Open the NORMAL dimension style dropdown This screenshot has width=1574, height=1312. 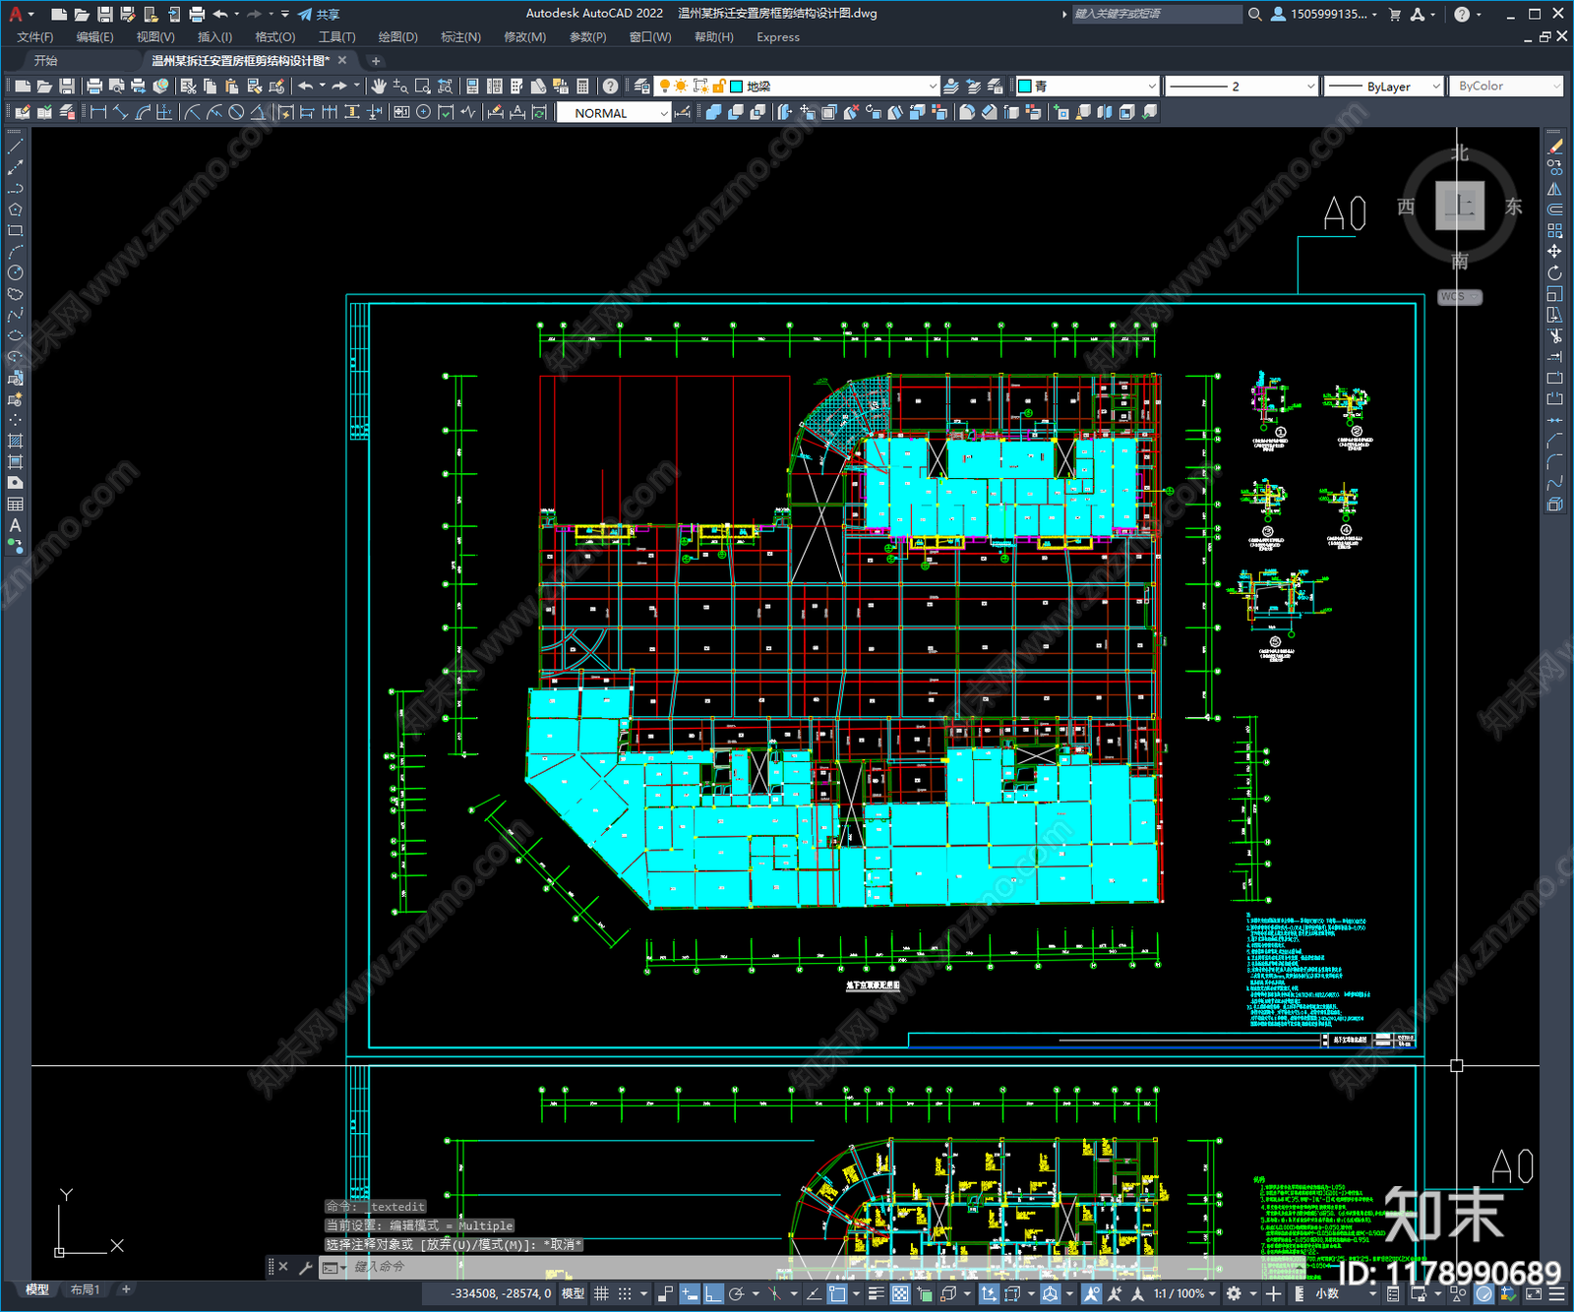tap(664, 113)
